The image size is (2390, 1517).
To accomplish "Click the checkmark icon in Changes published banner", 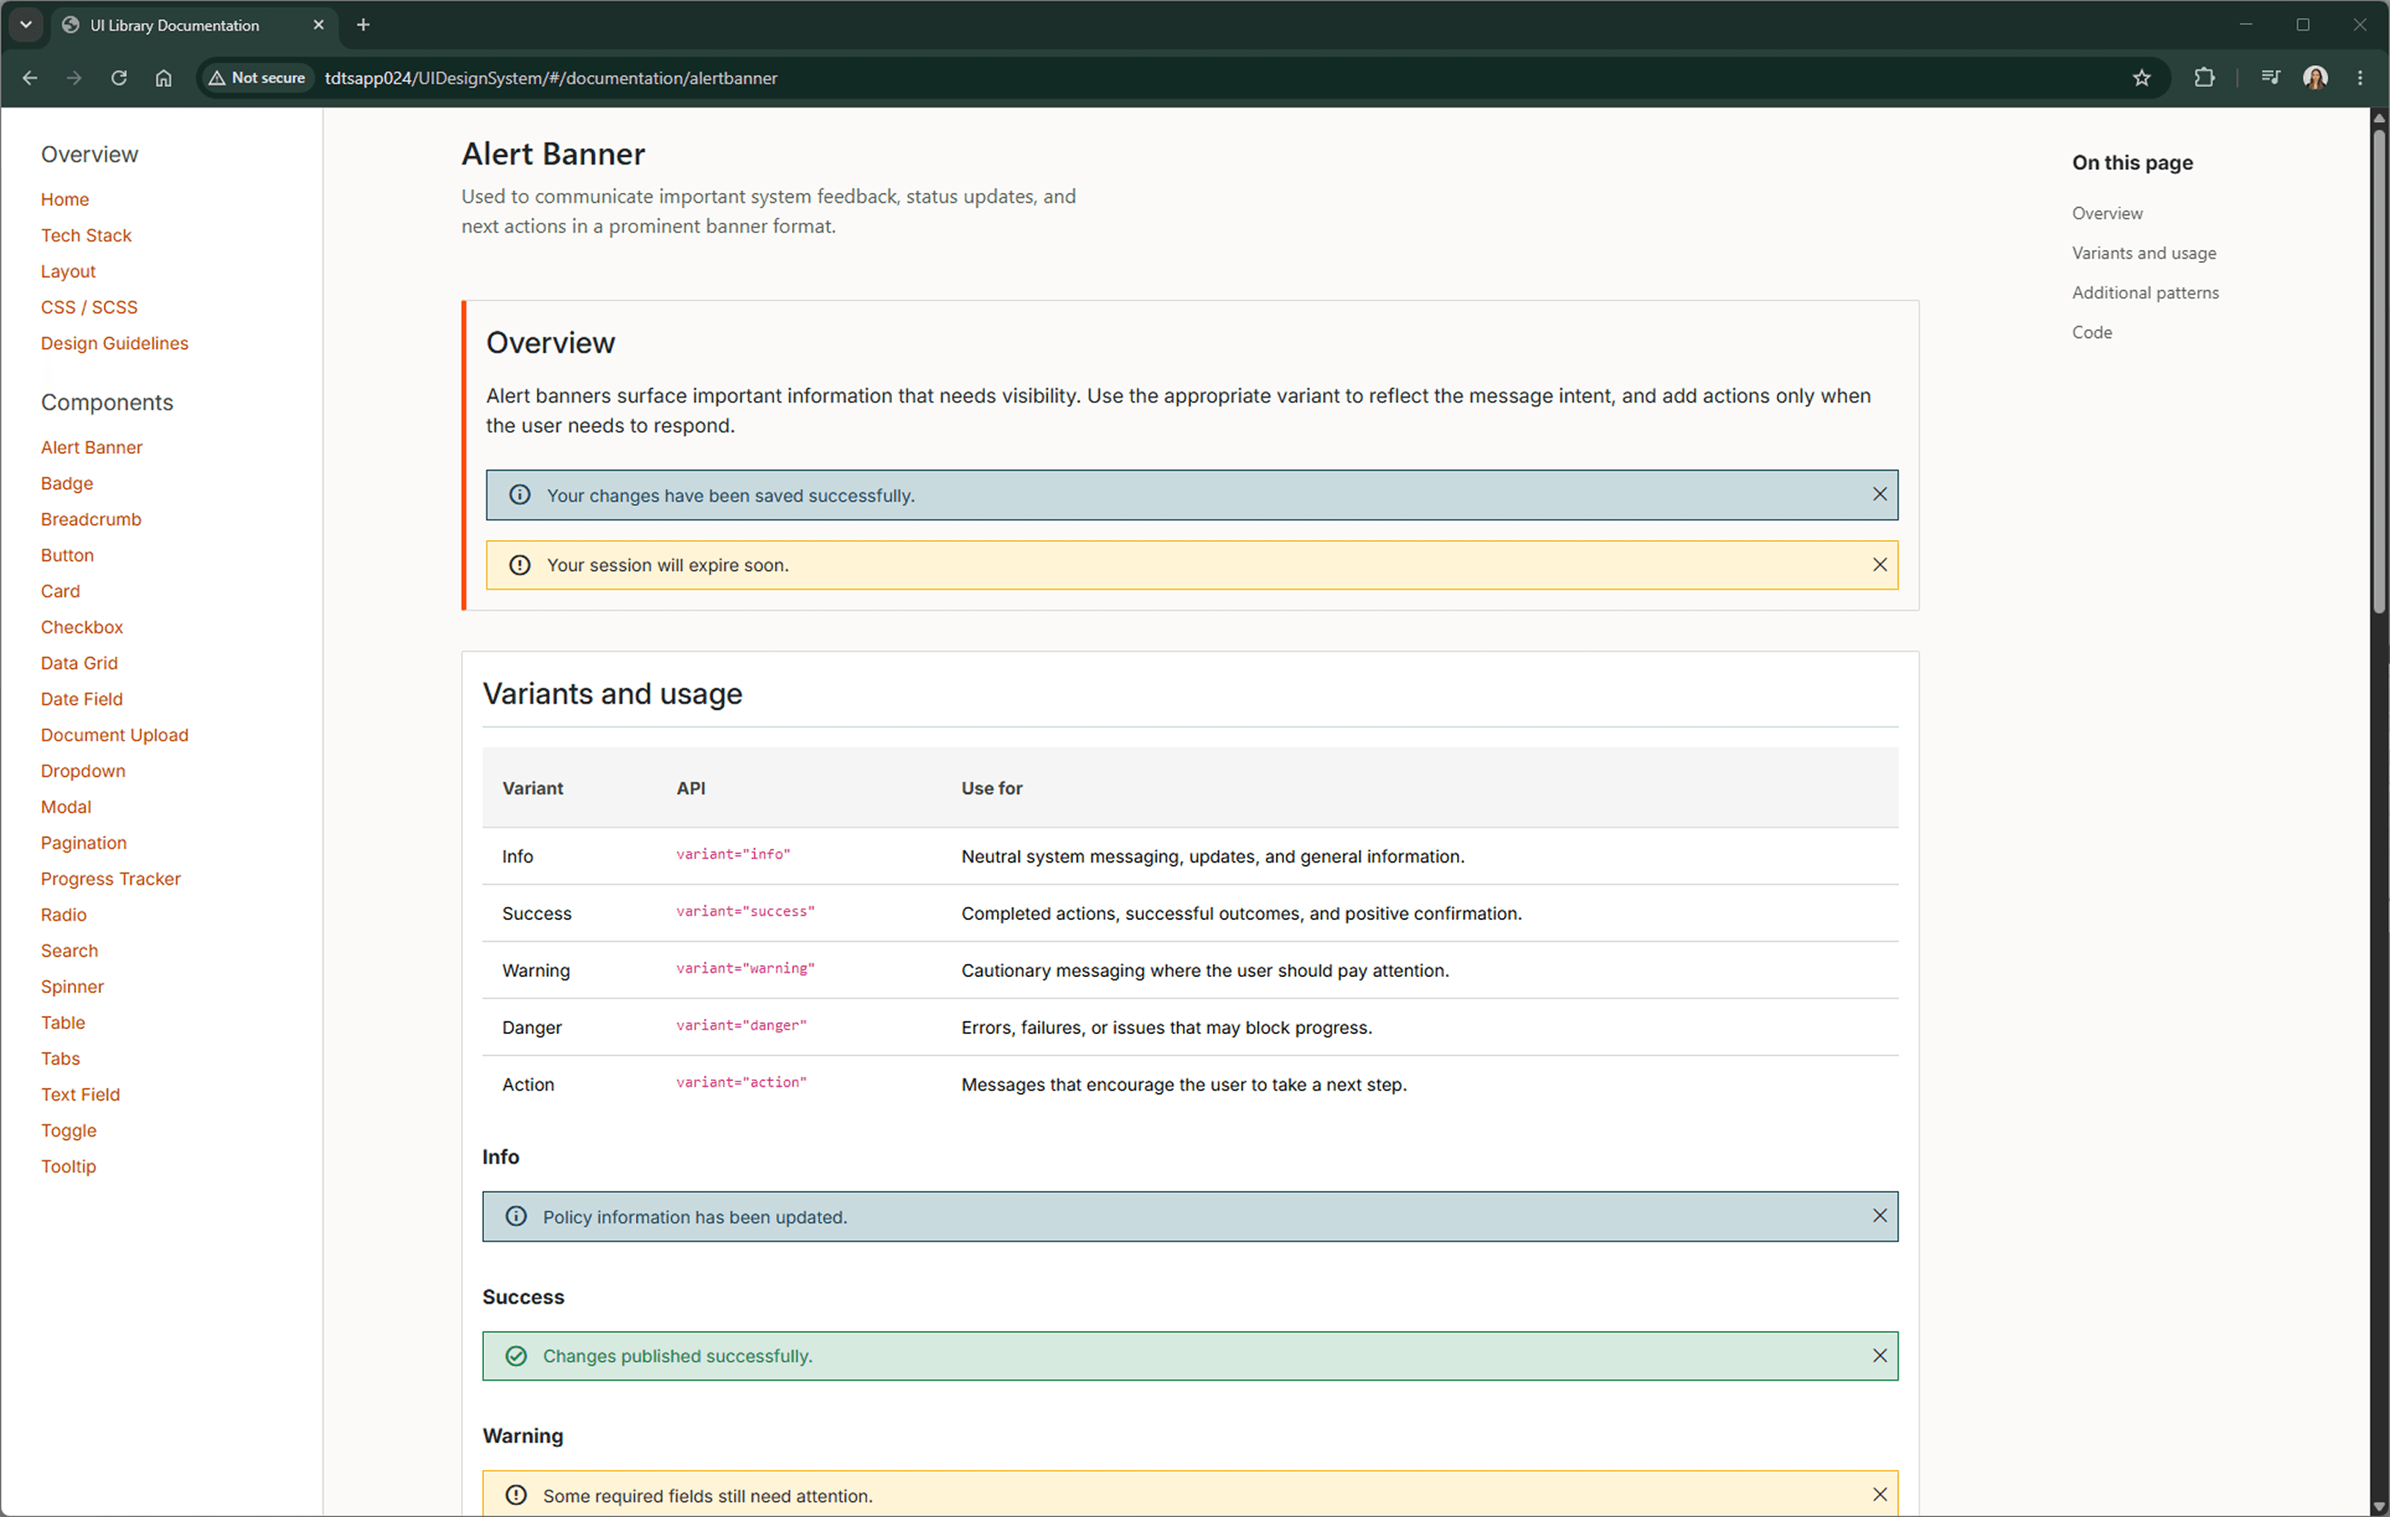I will point(516,1355).
